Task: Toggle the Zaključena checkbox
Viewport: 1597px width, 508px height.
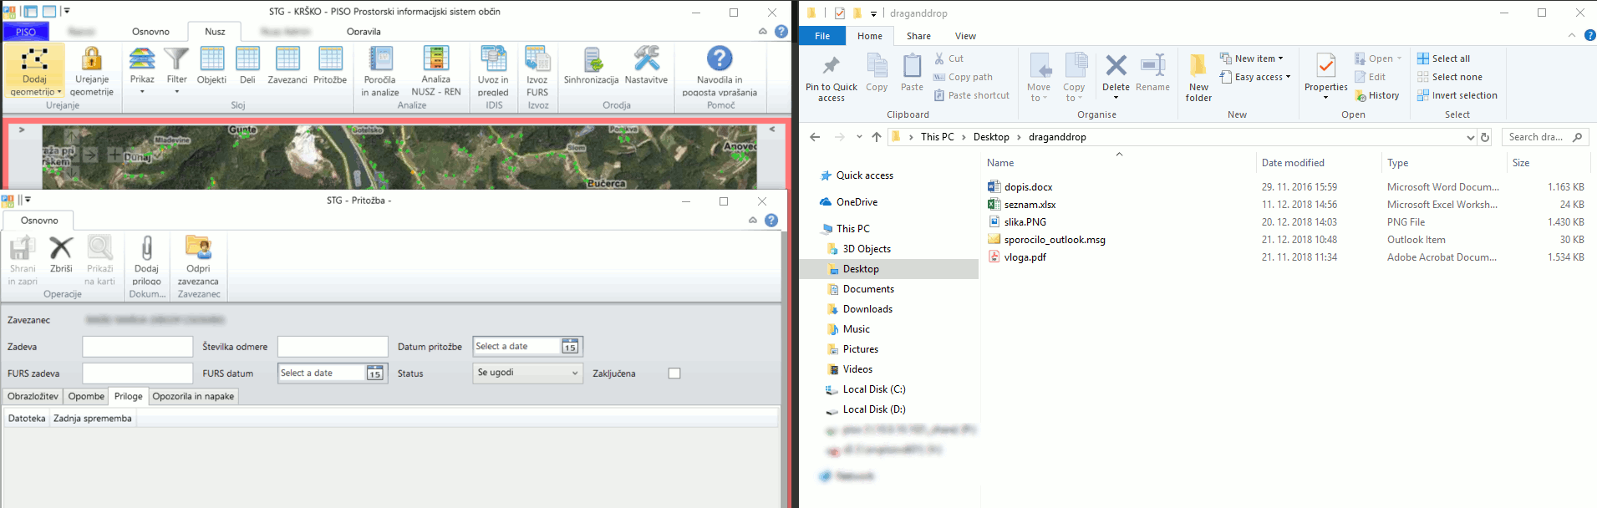Action: point(674,373)
